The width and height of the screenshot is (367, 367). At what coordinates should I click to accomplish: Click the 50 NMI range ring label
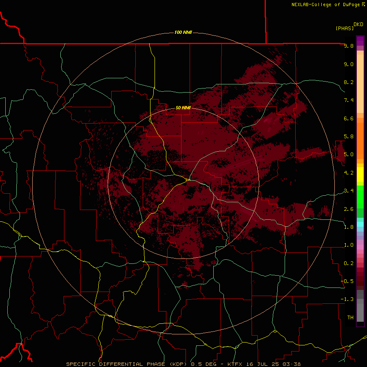183,108
